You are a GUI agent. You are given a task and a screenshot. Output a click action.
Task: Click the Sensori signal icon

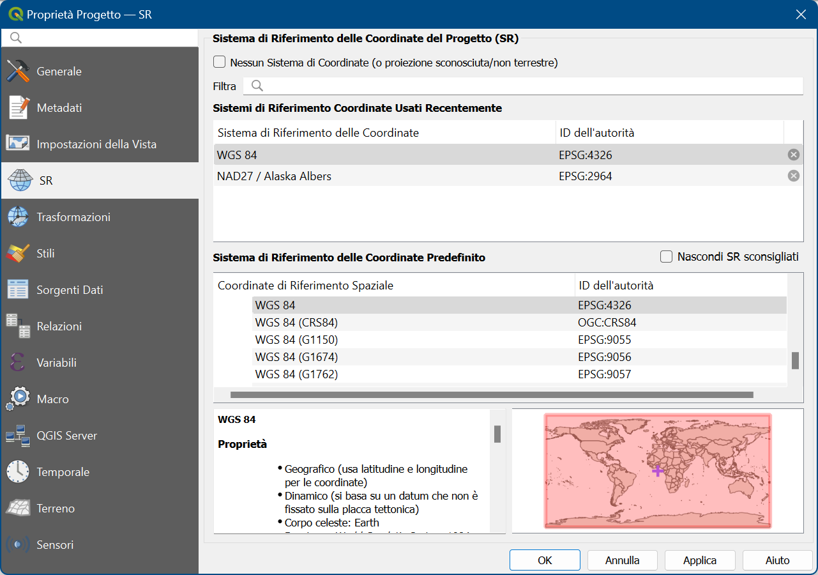tap(18, 545)
